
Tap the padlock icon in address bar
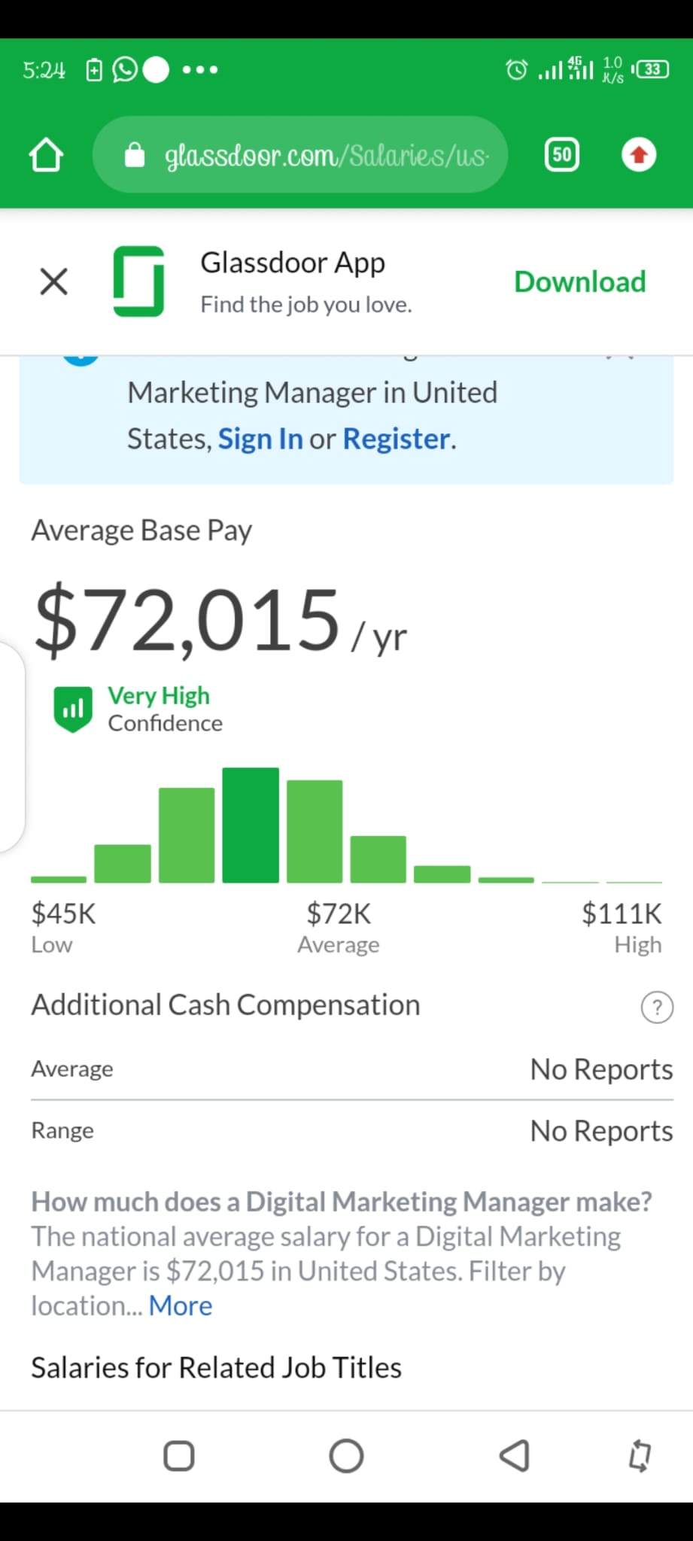[x=135, y=155]
